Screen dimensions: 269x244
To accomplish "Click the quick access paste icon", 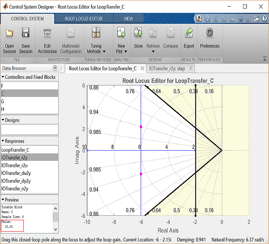I will [x=232, y=18].
